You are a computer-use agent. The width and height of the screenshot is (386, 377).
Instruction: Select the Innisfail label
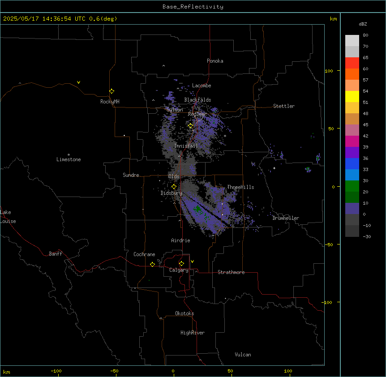point(186,146)
